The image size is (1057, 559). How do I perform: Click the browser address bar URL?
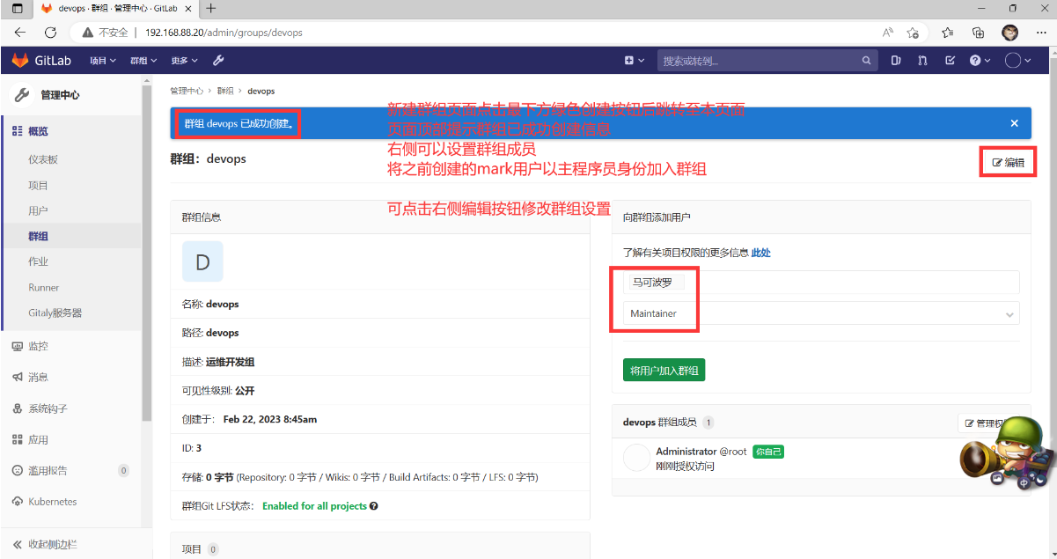224,33
